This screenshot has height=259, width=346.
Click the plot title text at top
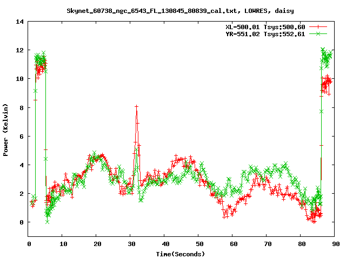click(173, 10)
